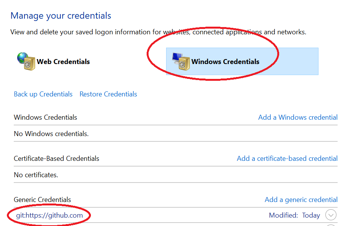Click the Windows Credentials section heading
The height and width of the screenshot is (226, 346).
pos(45,117)
